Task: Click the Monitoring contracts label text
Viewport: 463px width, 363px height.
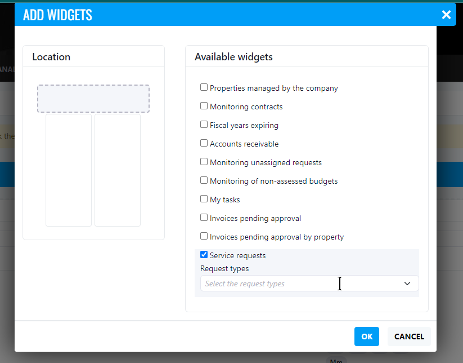Action: (246, 107)
